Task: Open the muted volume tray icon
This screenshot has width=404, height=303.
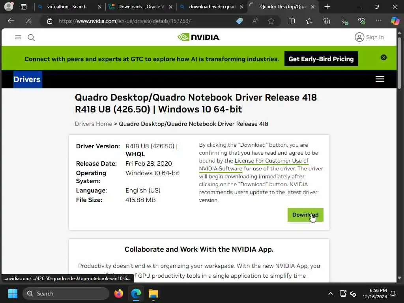Action: click(x=353, y=294)
